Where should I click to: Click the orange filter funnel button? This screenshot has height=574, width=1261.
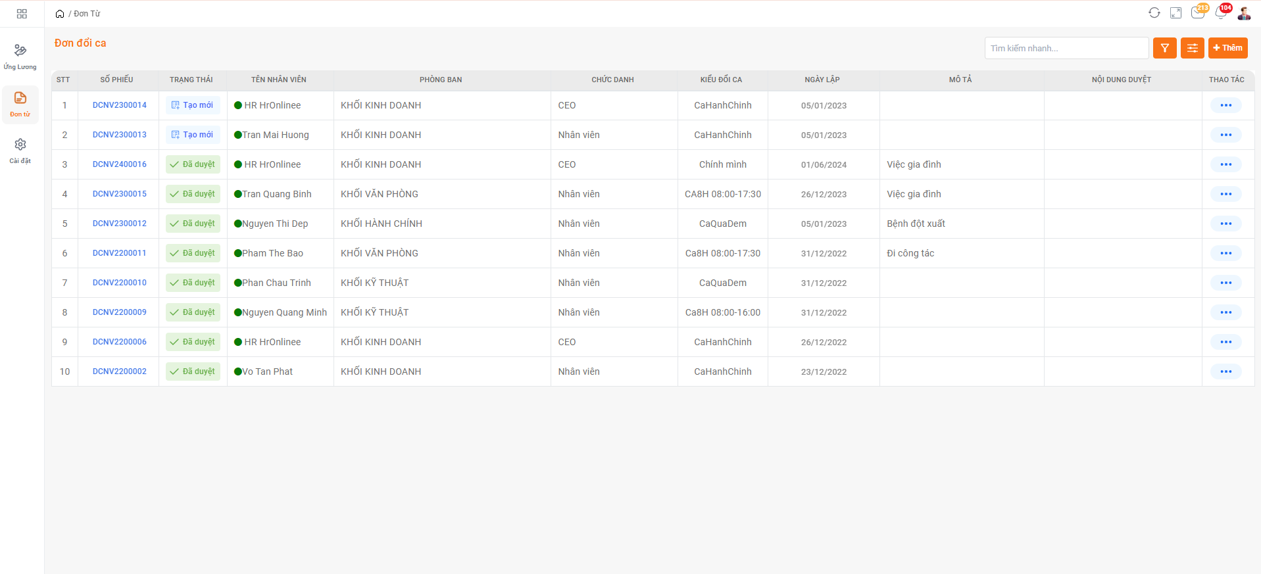[x=1164, y=48]
